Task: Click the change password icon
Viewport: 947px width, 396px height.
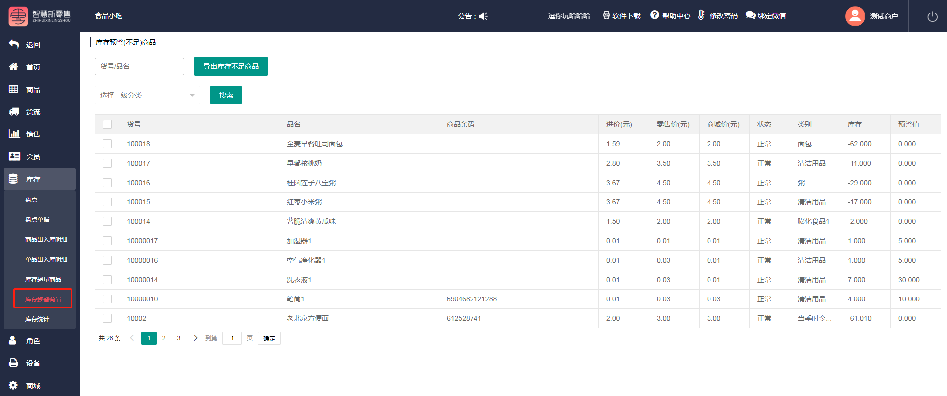Action: coord(701,15)
